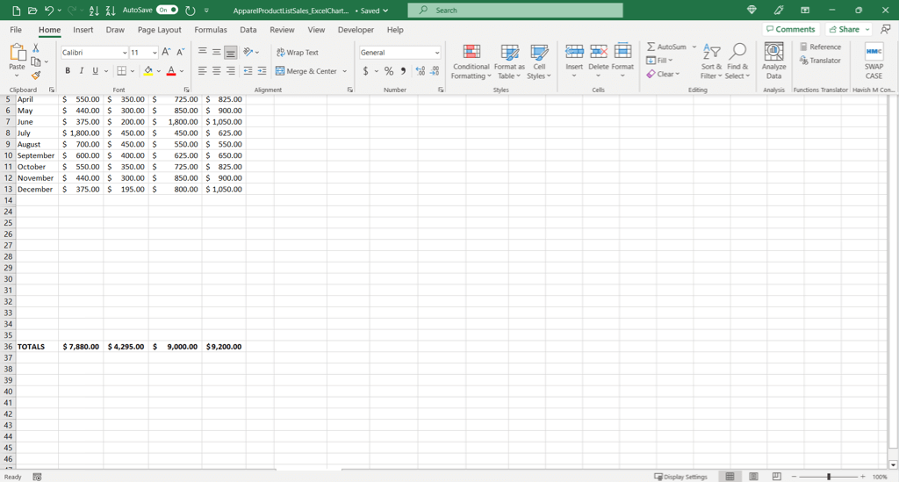The width and height of the screenshot is (899, 482).
Task: Expand the Conditional Formatting menu
Action: [x=471, y=61]
